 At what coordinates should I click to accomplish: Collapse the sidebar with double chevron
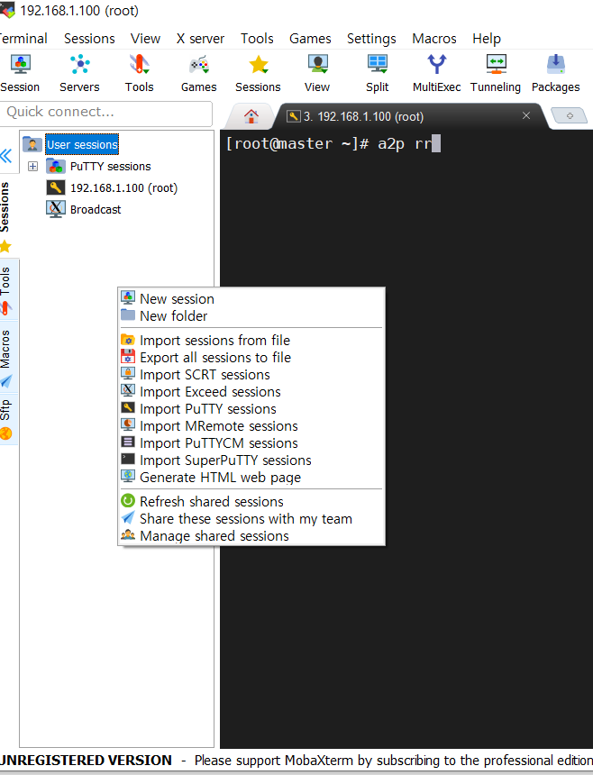(x=6, y=156)
